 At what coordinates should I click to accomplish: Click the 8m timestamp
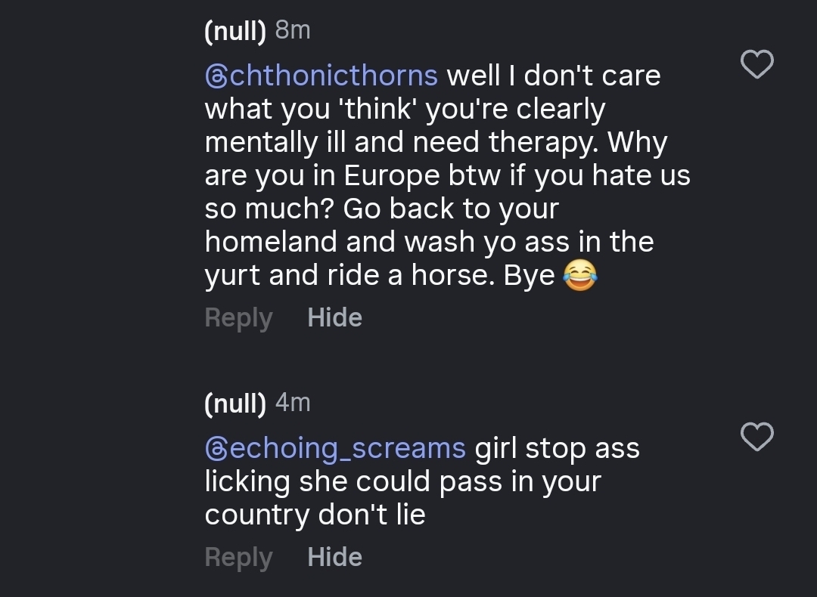(293, 30)
